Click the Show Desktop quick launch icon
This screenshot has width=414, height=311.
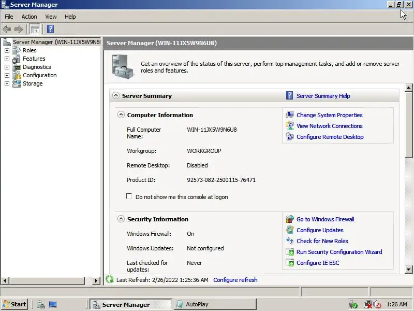pos(53,304)
